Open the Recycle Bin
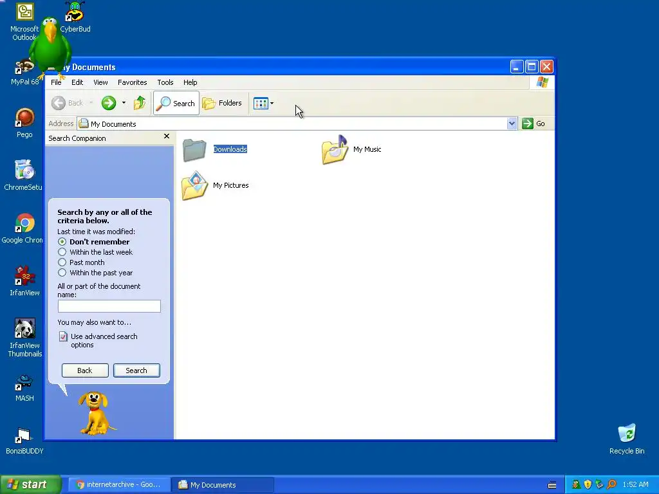659x494 pixels. pyautogui.click(x=627, y=439)
